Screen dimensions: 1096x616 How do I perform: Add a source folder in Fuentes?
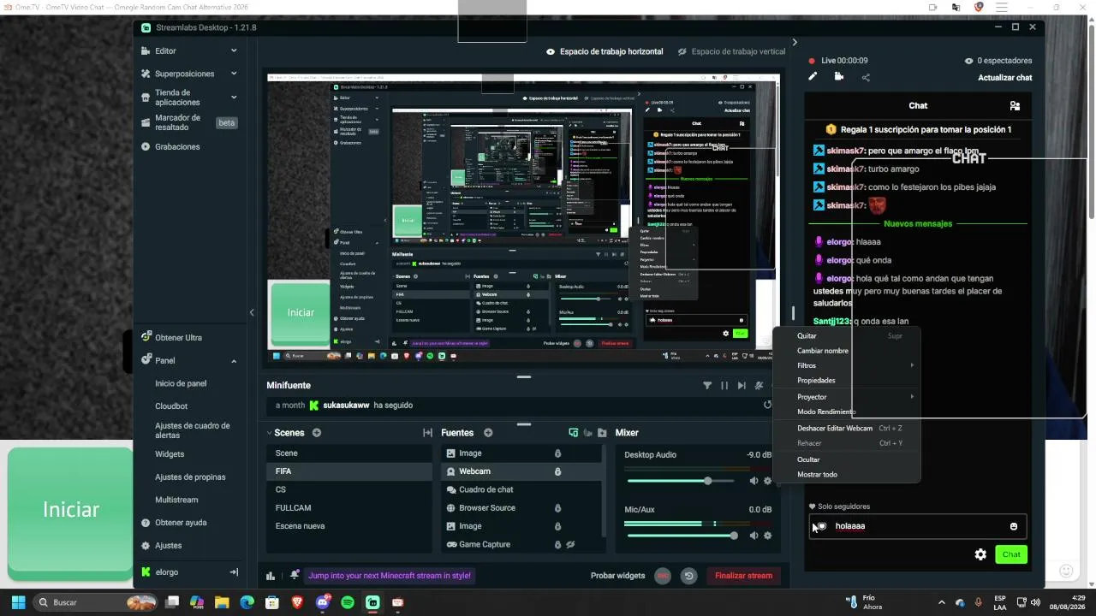(602, 433)
